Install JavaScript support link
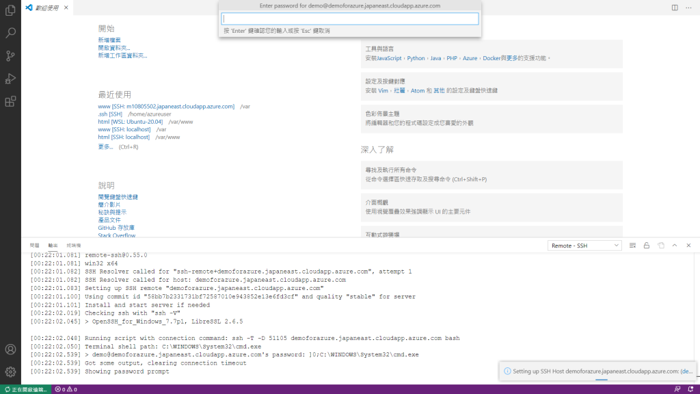The image size is (700, 394). pyautogui.click(x=389, y=58)
